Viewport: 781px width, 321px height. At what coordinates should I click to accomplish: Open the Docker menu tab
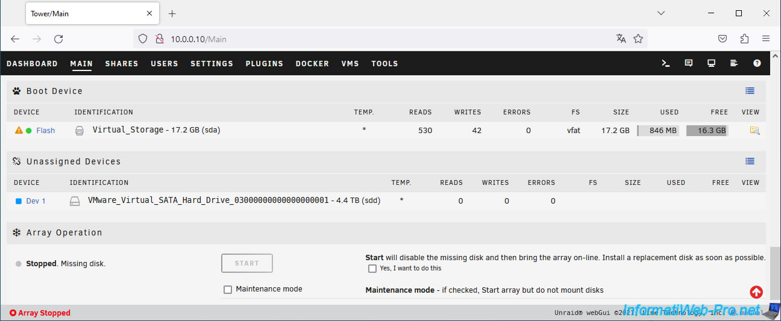(x=312, y=64)
